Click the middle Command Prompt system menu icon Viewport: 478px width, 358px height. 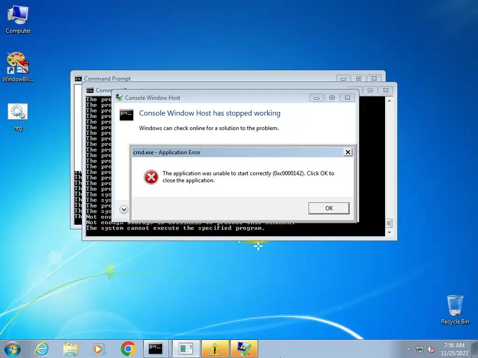pos(90,90)
